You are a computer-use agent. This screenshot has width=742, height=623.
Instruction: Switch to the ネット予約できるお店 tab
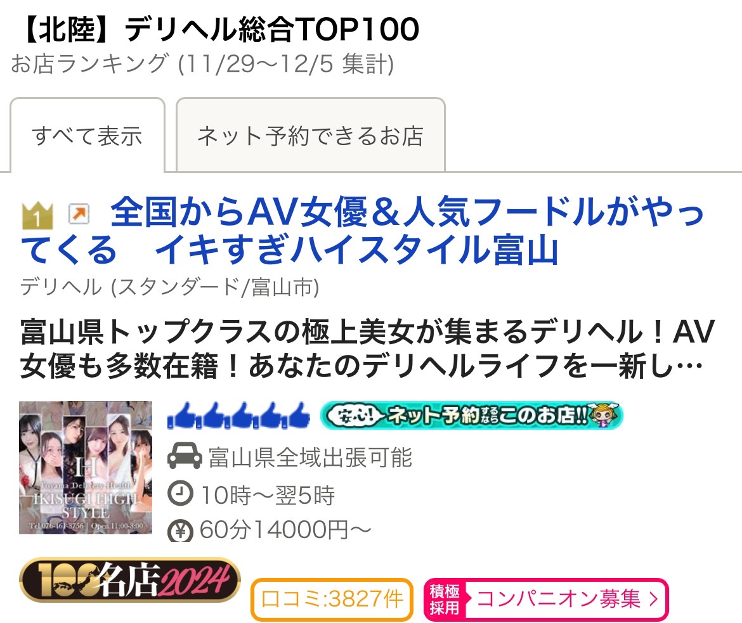tap(310, 135)
